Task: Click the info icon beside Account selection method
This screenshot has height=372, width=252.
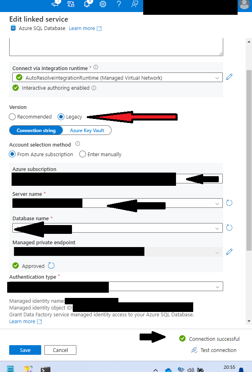Action: (x=78, y=144)
